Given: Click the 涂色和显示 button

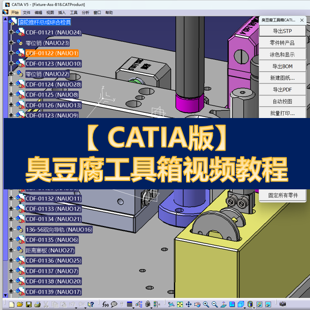Looking at the screenshot, I should [282, 55].
